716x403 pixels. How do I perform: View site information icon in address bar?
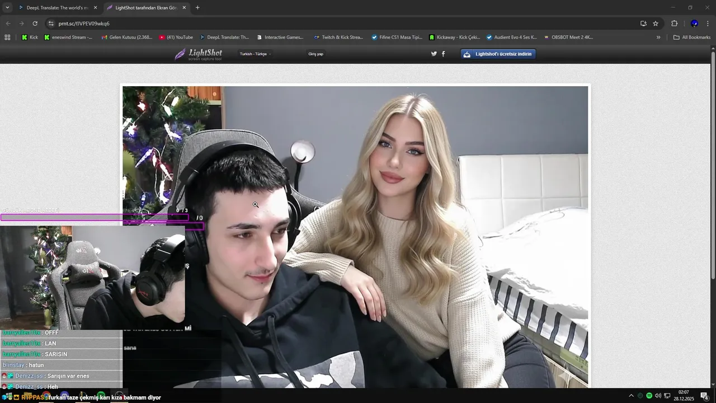pyautogui.click(x=51, y=24)
